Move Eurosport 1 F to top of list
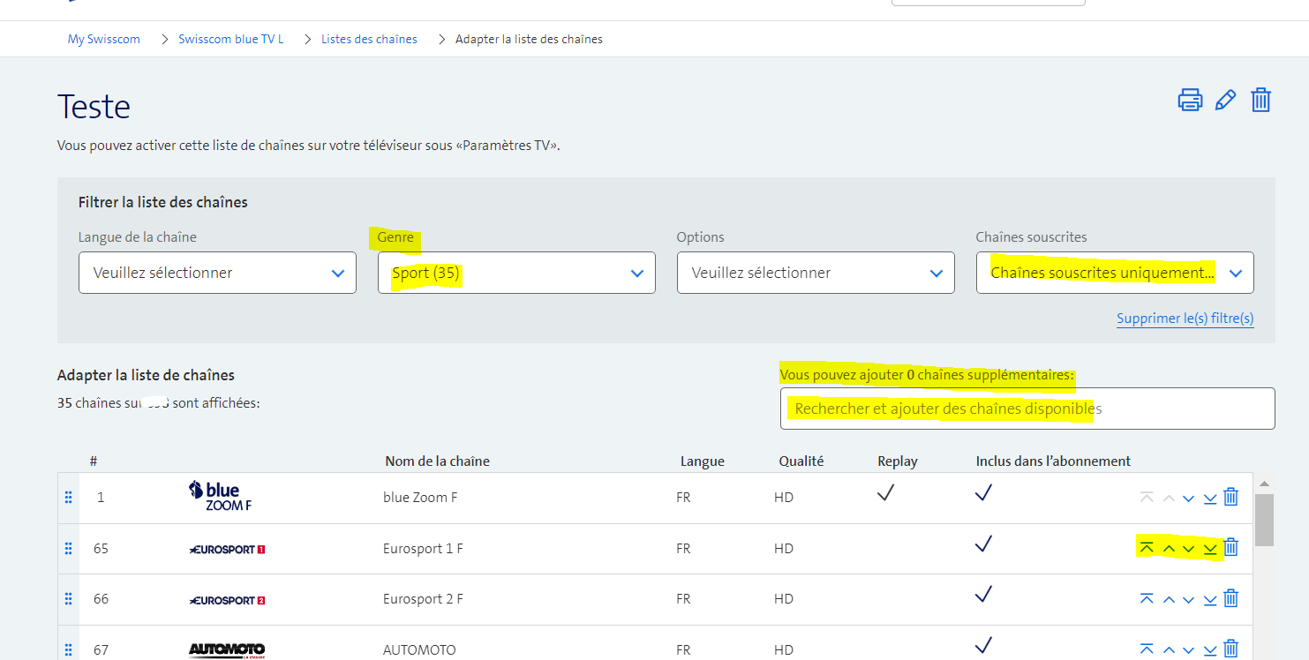The image size is (1309, 660). coord(1147,548)
